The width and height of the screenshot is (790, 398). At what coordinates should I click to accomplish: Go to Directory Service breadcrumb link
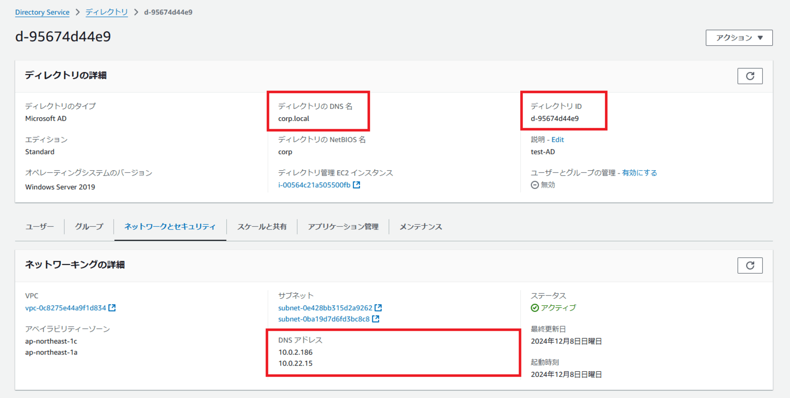[42, 12]
